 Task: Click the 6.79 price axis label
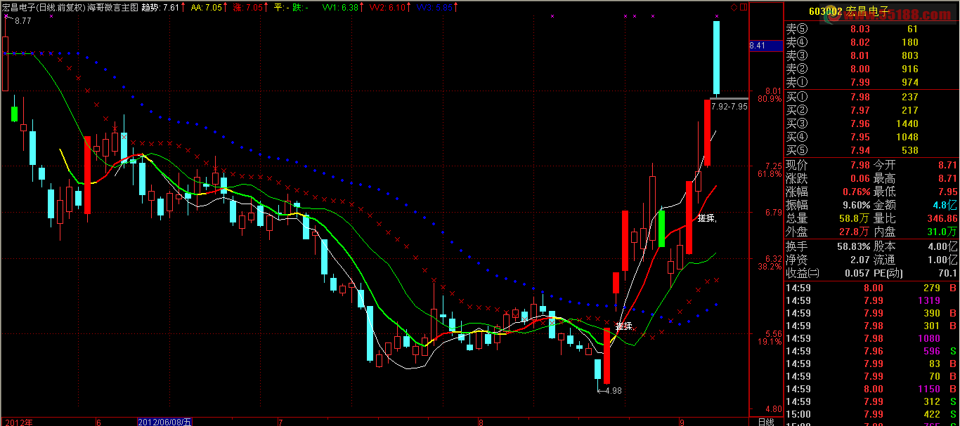774,213
